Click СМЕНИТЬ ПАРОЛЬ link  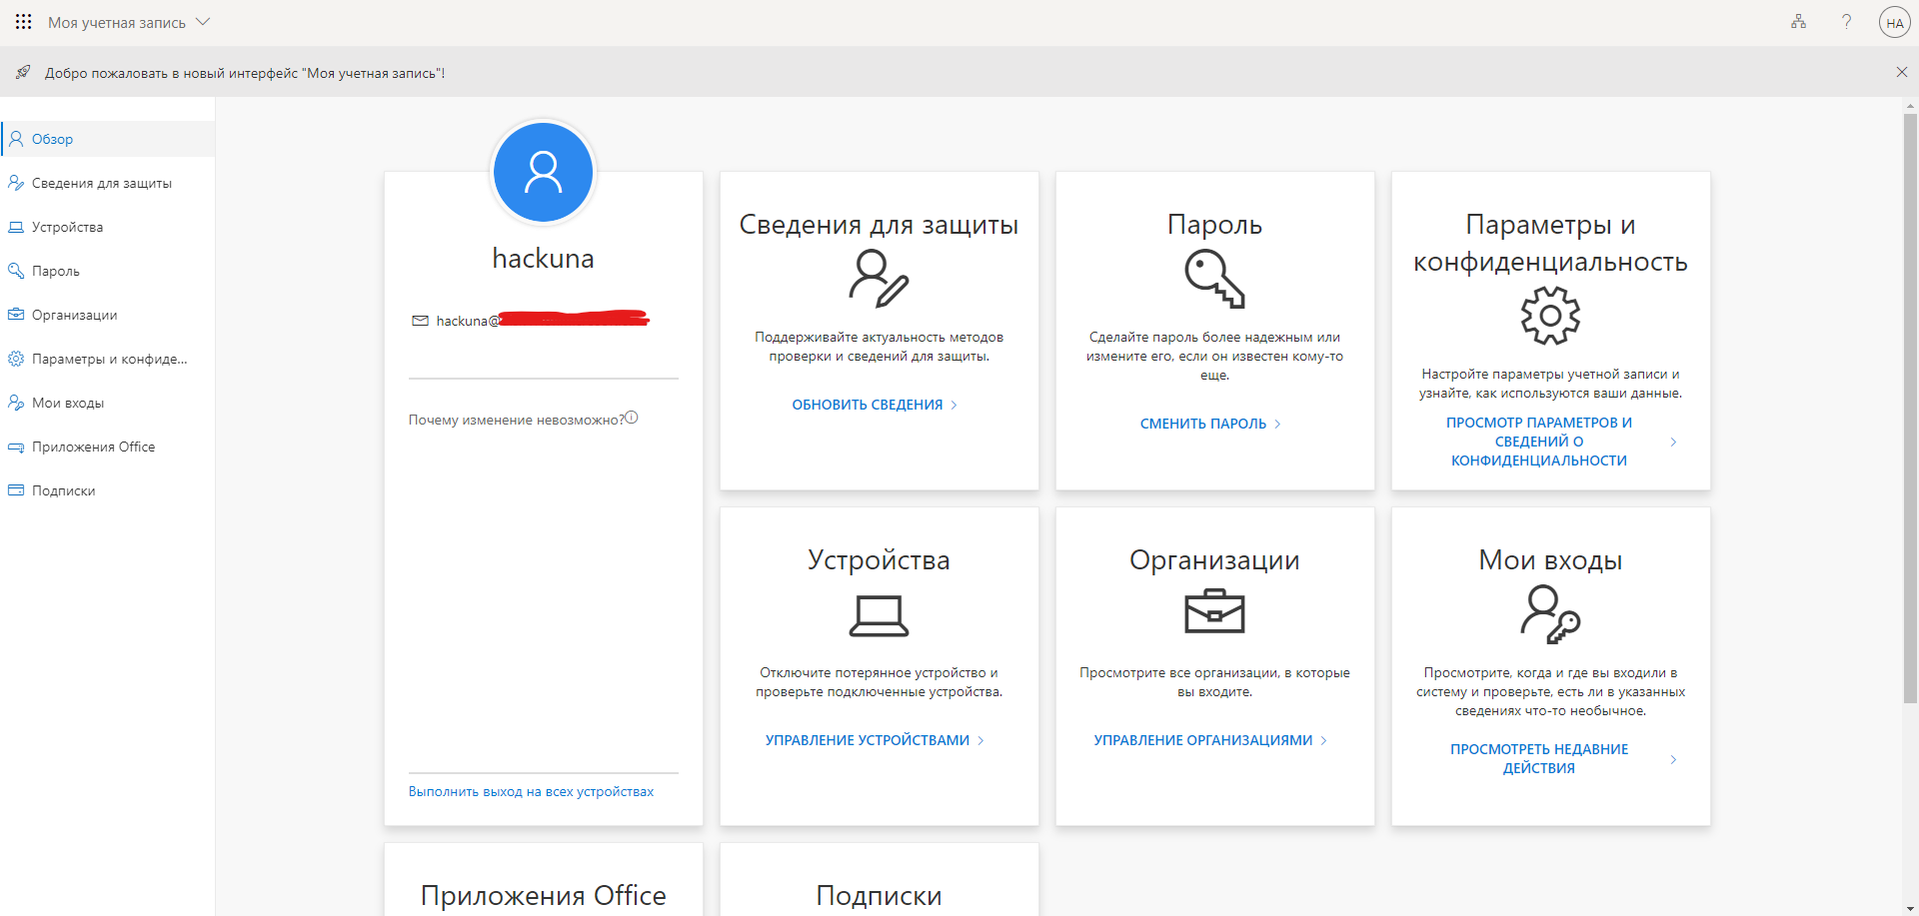pos(1203,424)
